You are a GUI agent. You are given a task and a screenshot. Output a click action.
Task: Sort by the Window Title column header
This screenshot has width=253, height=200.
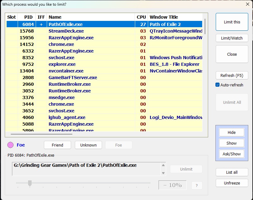175,17
